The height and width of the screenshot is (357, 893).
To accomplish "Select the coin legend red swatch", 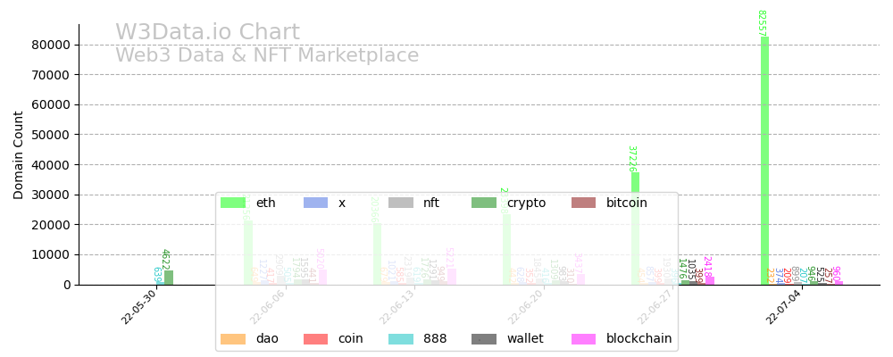I will click(x=316, y=339).
